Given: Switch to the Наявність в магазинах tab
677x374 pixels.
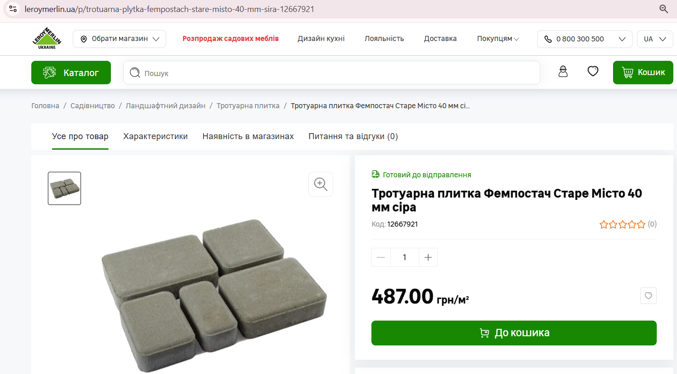Looking at the screenshot, I should point(248,136).
